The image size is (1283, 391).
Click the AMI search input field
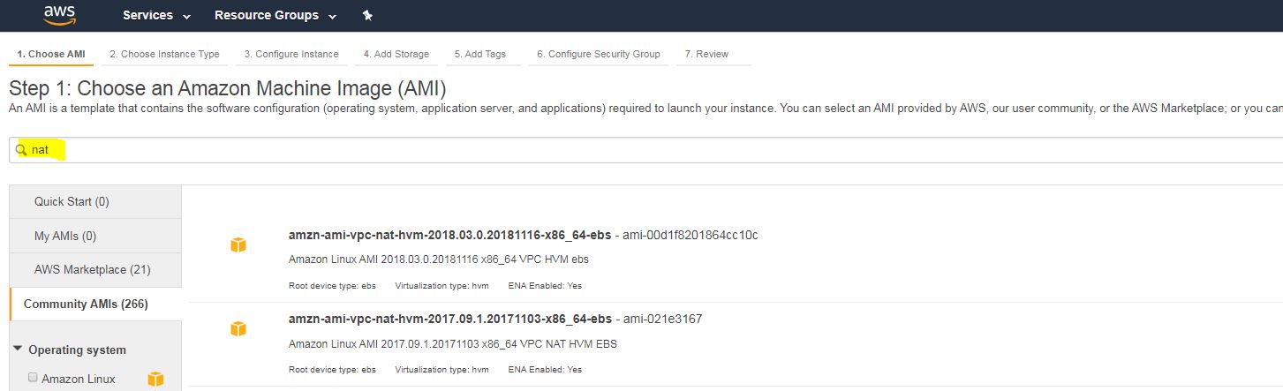(x=618, y=150)
